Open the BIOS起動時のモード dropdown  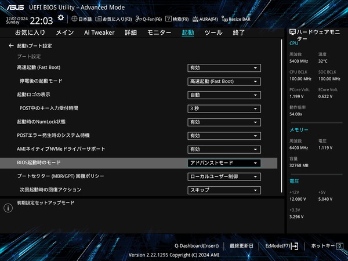pos(224,163)
